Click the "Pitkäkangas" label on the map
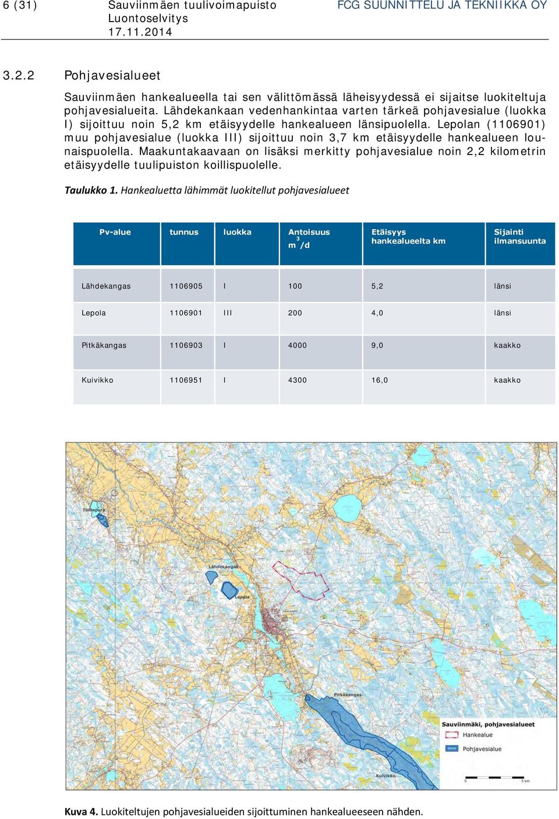 pyautogui.click(x=348, y=695)
